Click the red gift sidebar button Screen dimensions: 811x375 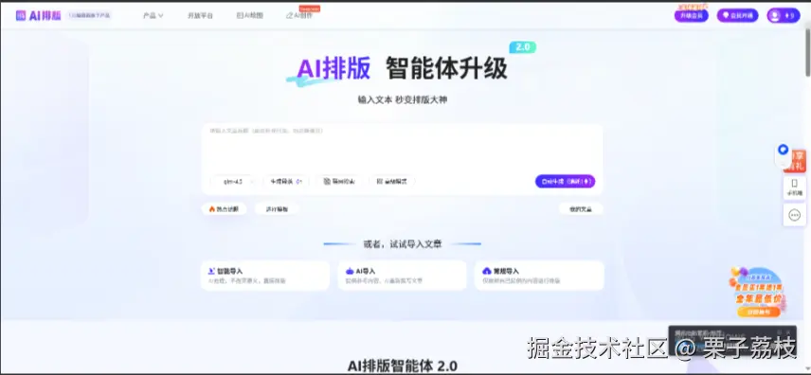797,160
